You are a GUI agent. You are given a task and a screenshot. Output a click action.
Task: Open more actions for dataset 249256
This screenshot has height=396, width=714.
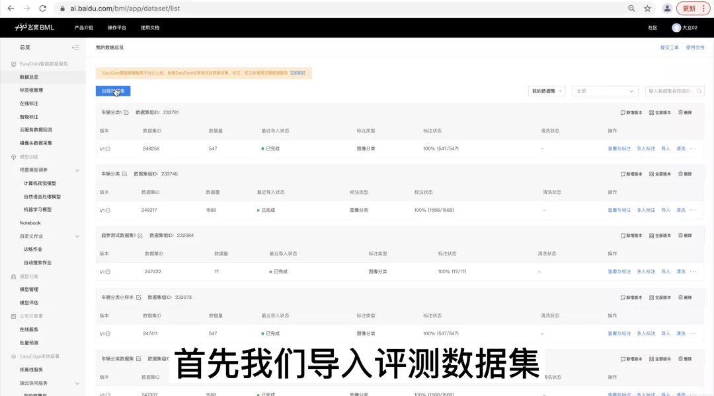coord(693,148)
